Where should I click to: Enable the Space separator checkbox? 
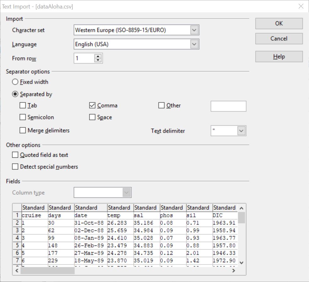click(x=92, y=117)
